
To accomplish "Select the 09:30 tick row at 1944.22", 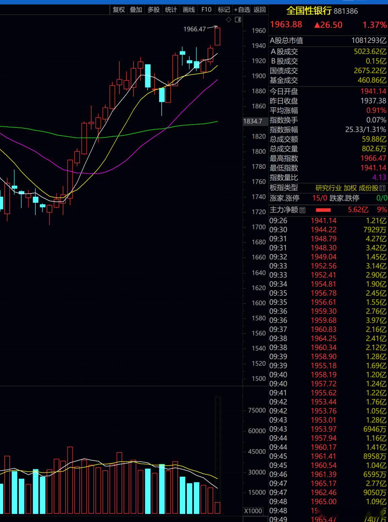I will point(328,230).
